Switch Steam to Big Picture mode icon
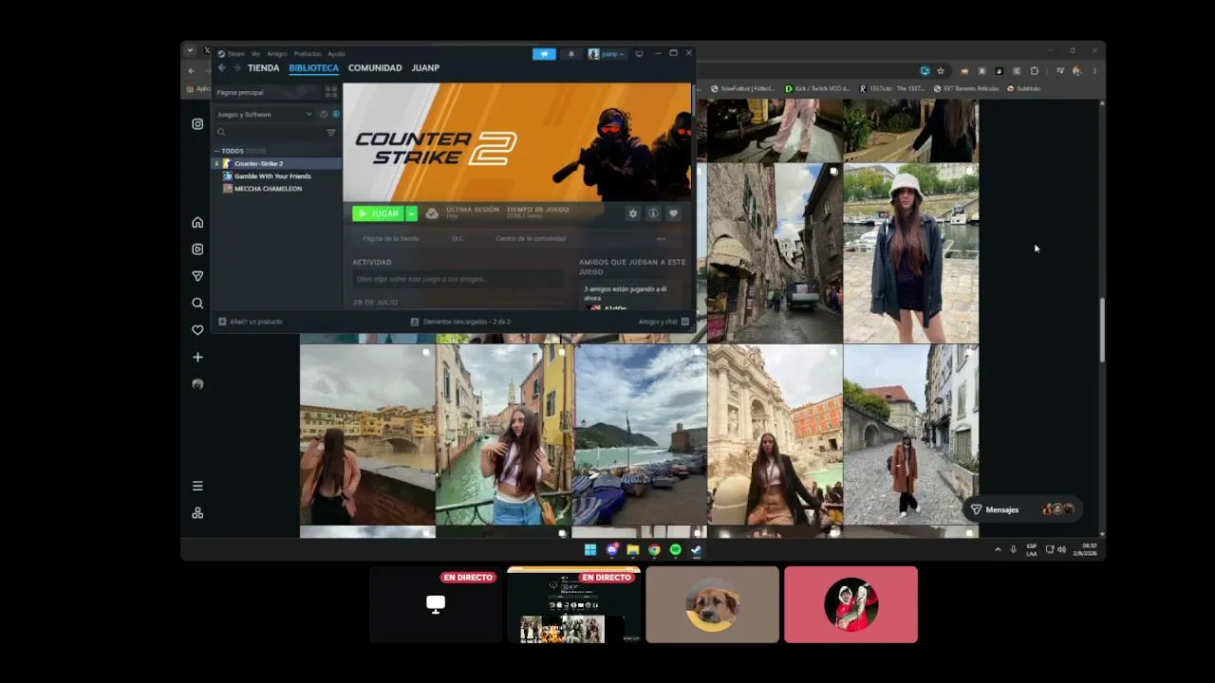1215x683 pixels. (639, 54)
